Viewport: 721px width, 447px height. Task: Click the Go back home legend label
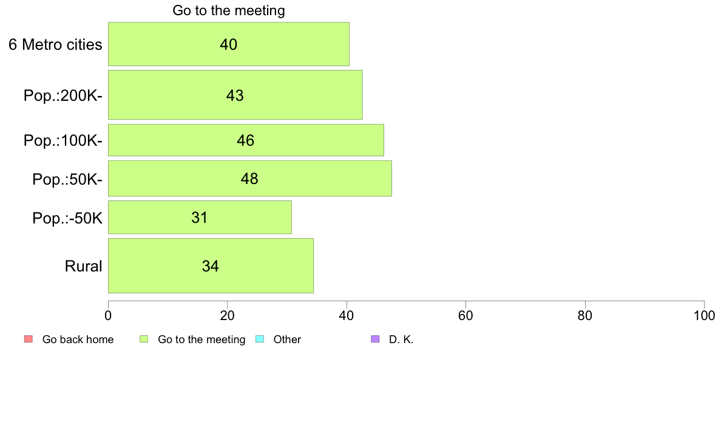pyautogui.click(x=78, y=340)
